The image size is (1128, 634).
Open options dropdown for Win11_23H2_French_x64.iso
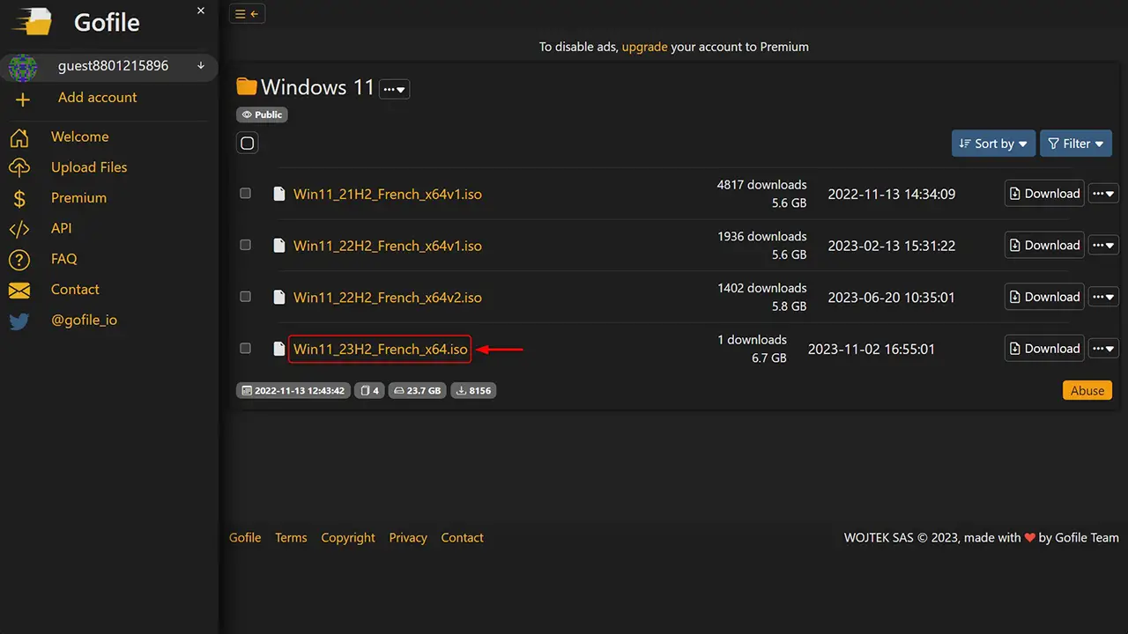[1103, 348]
